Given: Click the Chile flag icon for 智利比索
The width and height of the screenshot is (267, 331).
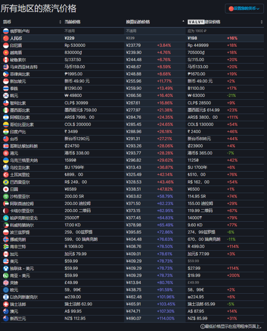Looking at the screenshot, I should pyautogui.click(x=6, y=103).
